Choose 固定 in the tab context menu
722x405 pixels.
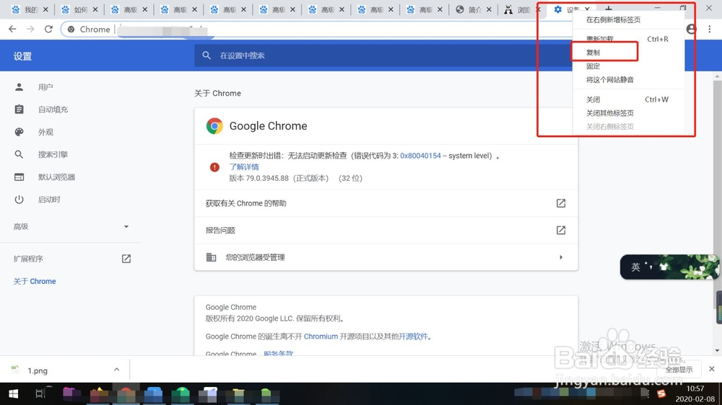(593, 66)
